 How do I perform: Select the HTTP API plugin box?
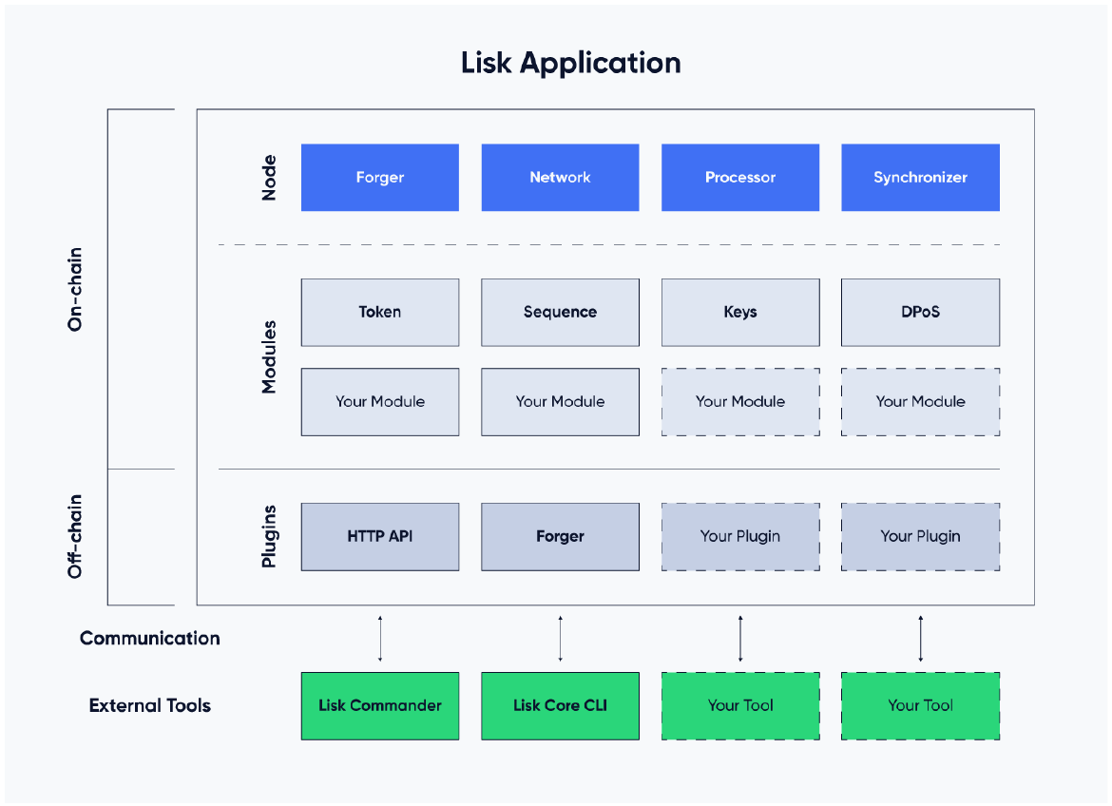tap(380, 537)
